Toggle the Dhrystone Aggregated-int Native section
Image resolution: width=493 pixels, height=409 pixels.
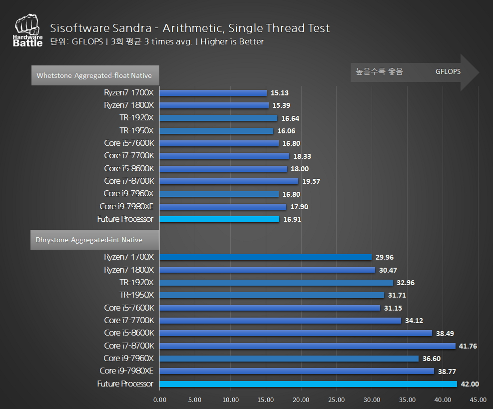pos(94,239)
